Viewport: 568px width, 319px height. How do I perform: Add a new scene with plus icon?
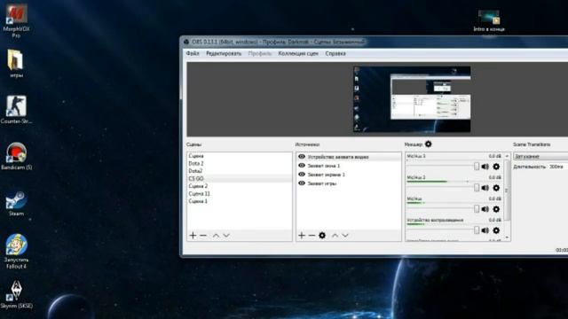pyautogui.click(x=193, y=236)
